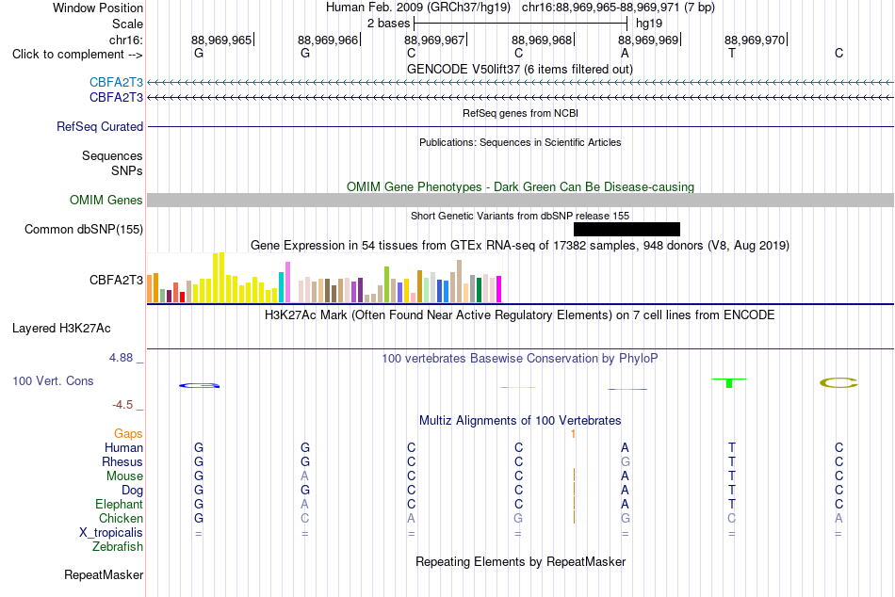Viewport: 895px width, 597px height.
Task: Click 'Multiz Alignments of 100 Vertebrates' title
Action: [520, 421]
